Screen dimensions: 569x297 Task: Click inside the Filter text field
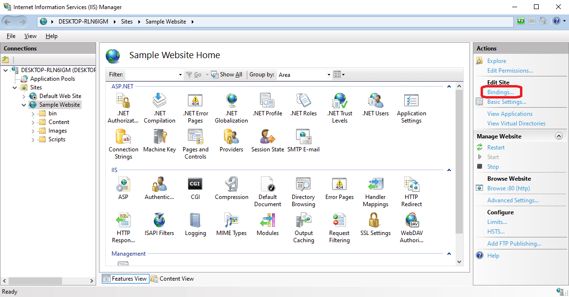[x=151, y=74]
